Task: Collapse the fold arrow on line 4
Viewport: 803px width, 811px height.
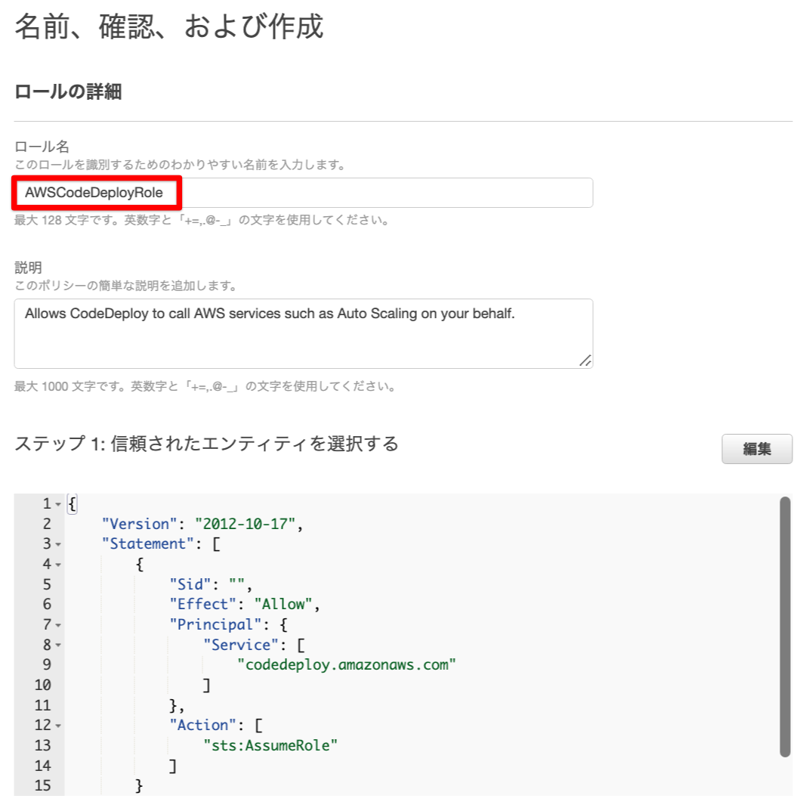Action: (58, 565)
